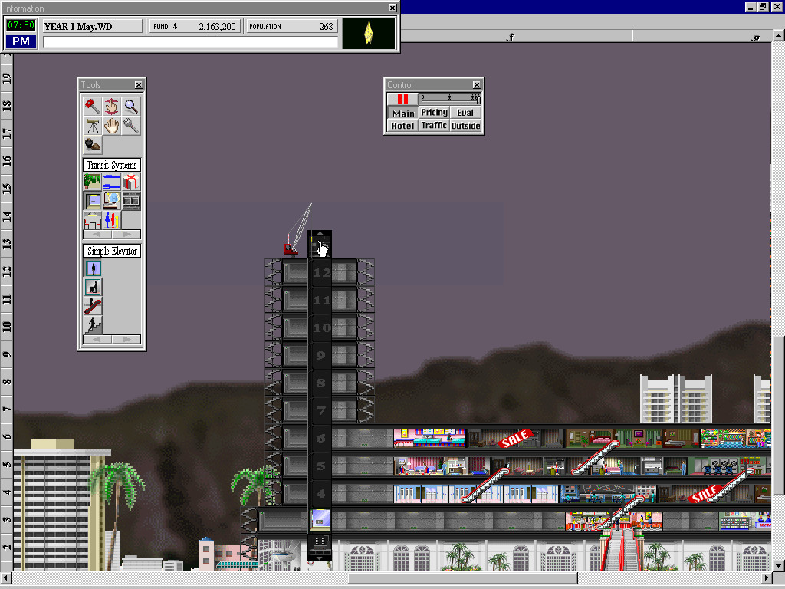Open the Pricing view in Control
This screenshot has width=785, height=589.
pos(434,113)
